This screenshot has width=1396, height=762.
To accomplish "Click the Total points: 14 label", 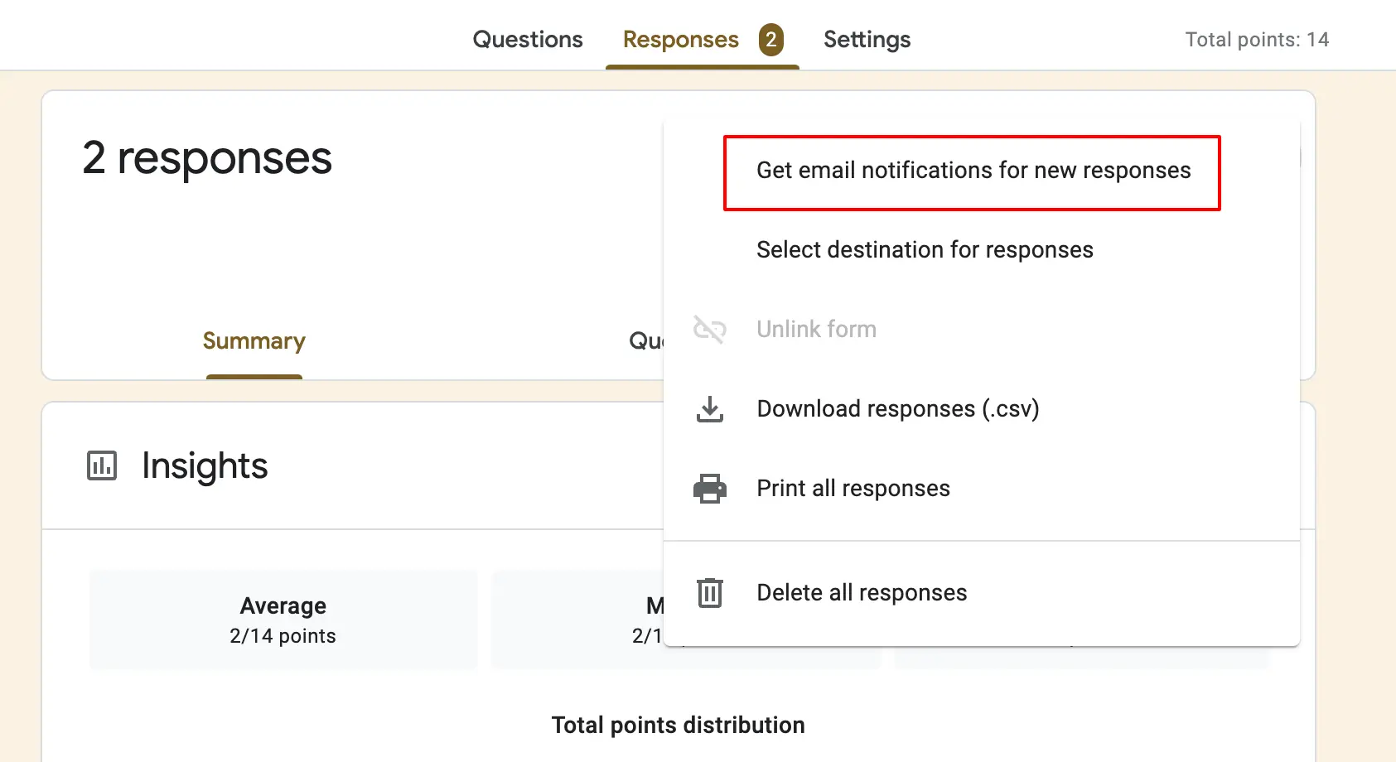I will click(x=1257, y=39).
